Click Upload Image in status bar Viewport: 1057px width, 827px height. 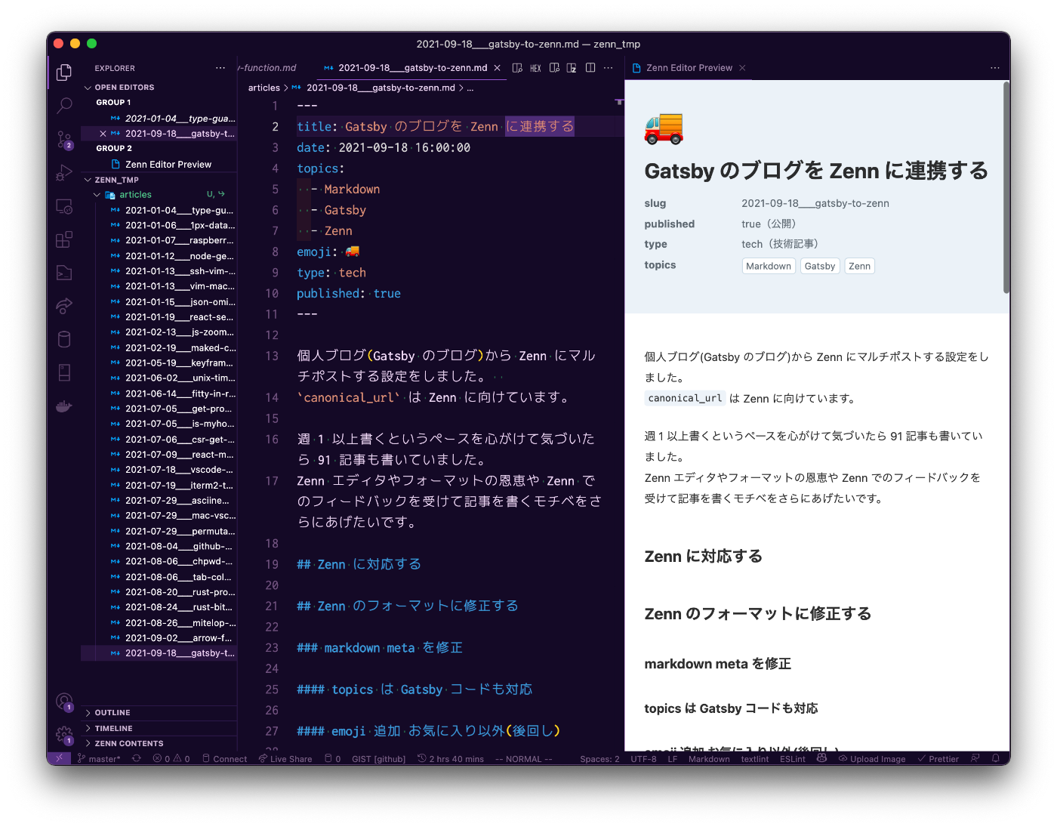coord(872,759)
